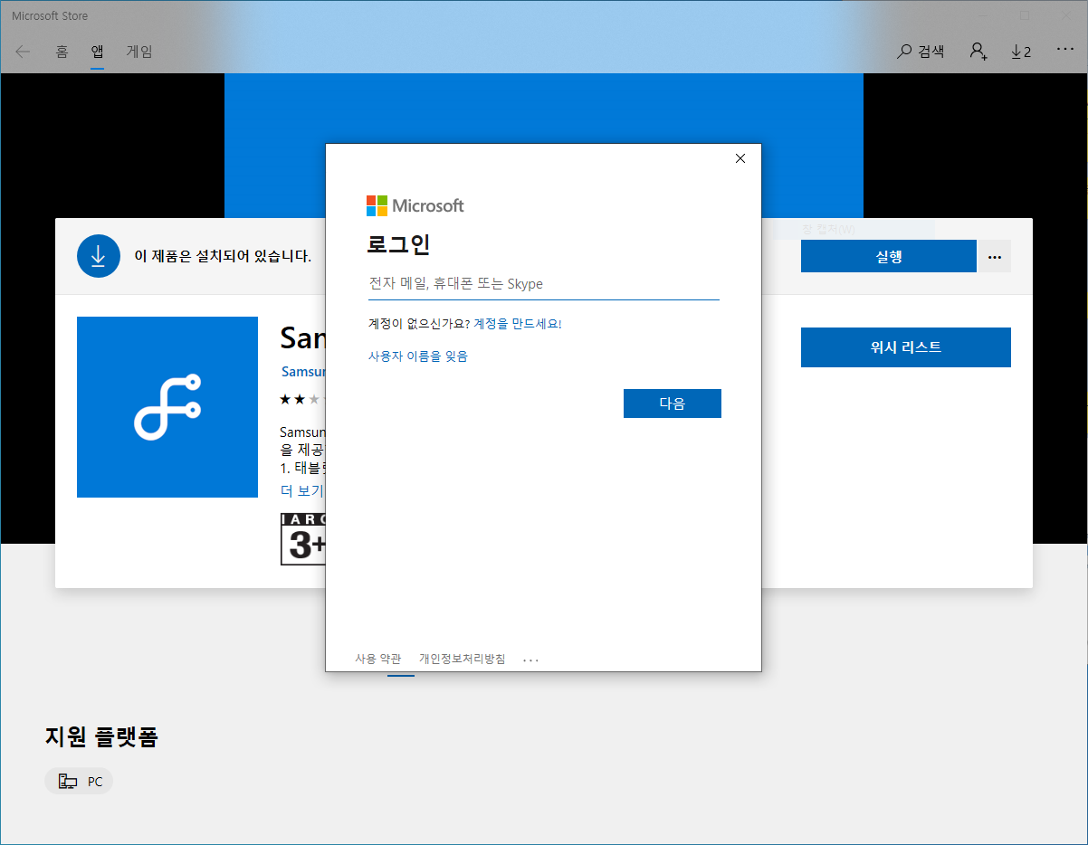
Task: Click the 계정을 만드세요 link
Action: (518, 323)
